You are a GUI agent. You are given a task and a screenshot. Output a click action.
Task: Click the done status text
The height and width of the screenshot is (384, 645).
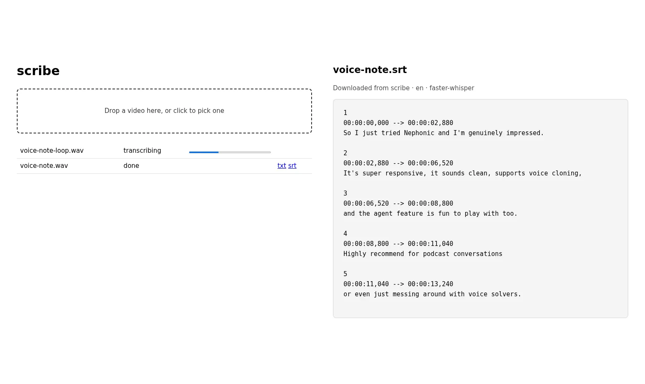point(131,166)
